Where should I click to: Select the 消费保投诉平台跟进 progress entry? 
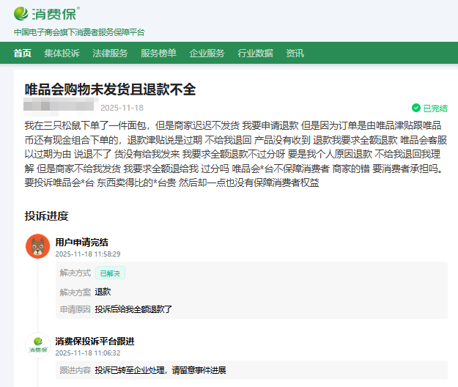(x=95, y=341)
